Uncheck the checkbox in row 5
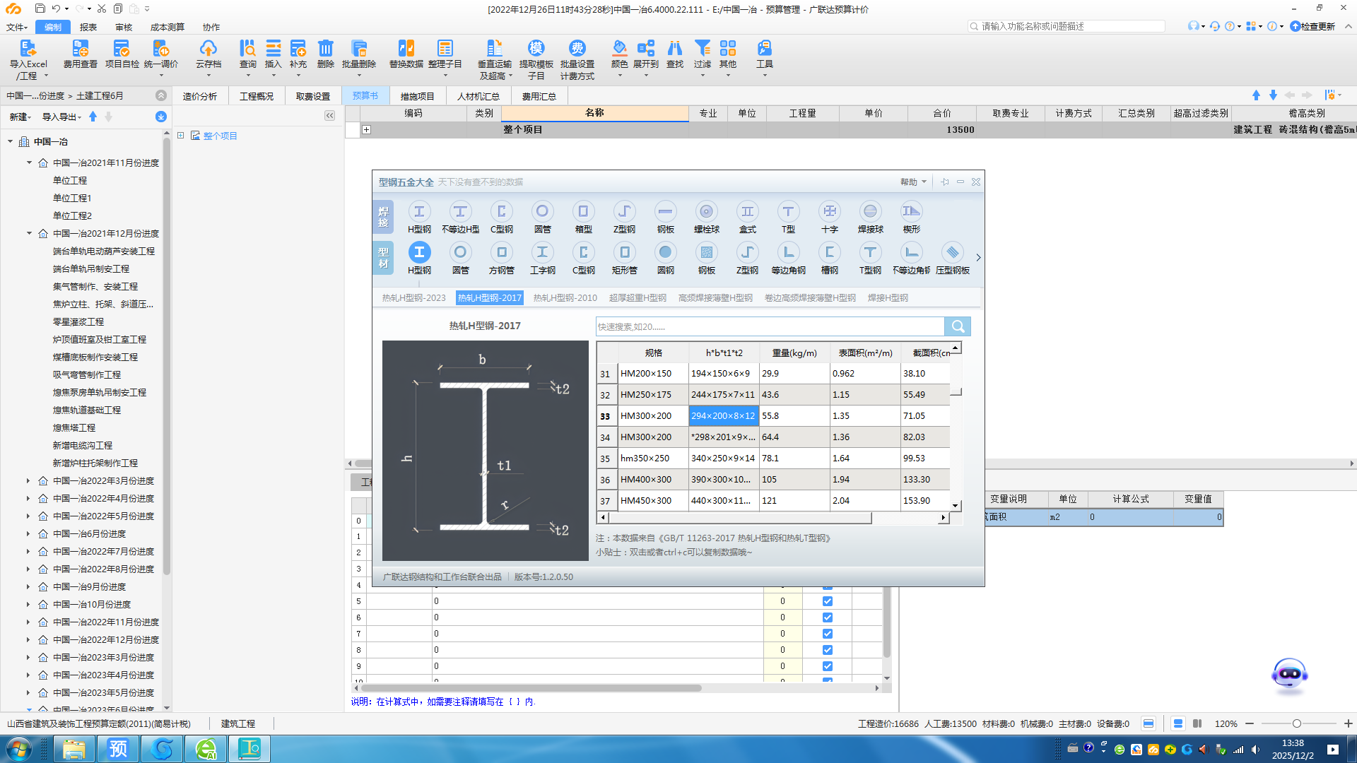The image size is (1357, 763). [827, 601]
